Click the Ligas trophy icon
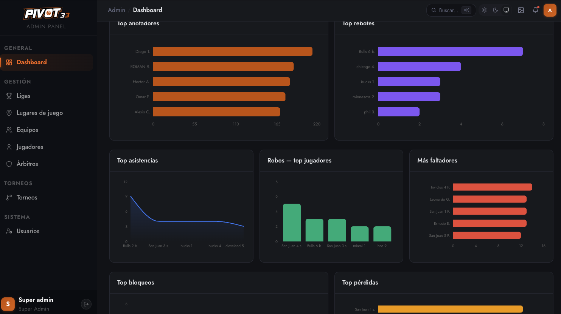Image resolution: width=561 pixels, height=314 pixels. point(9,96)
